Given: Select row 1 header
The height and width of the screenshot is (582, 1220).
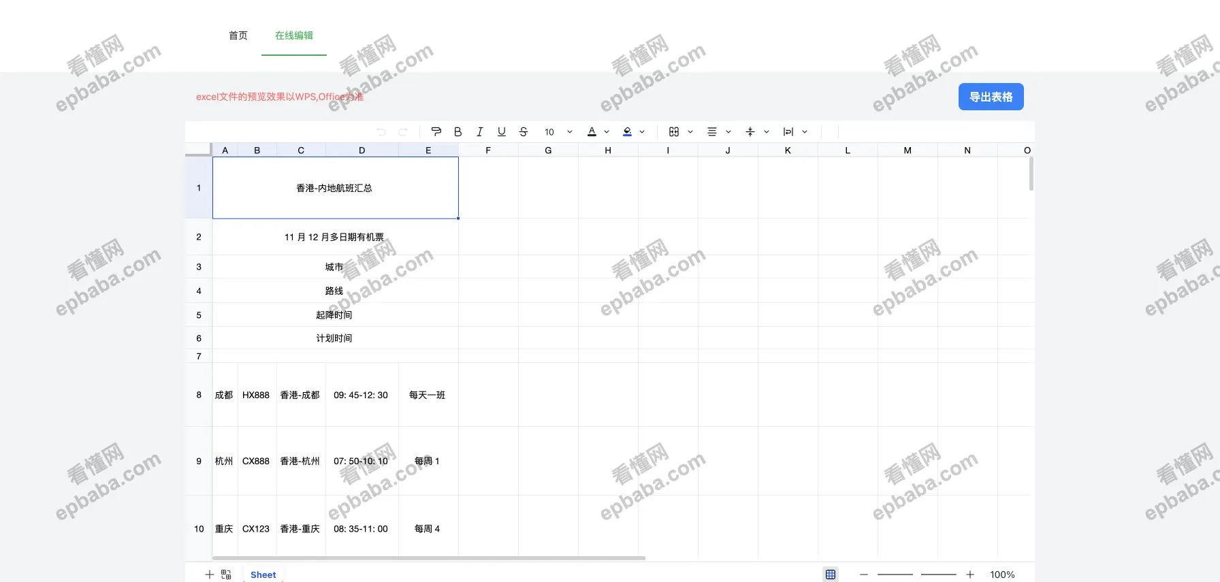Looking at the screenshot, I should click(199, 188).
